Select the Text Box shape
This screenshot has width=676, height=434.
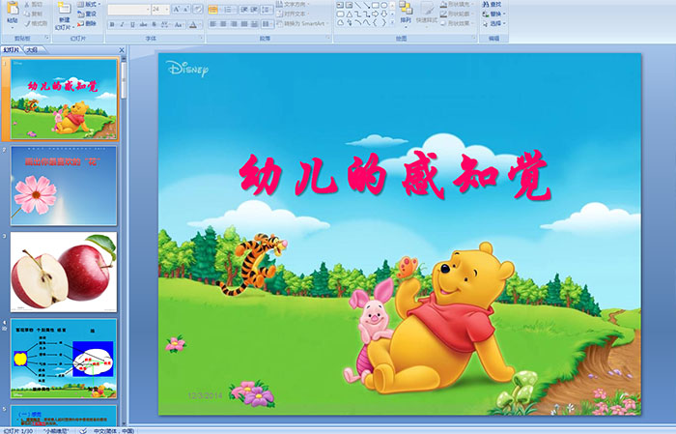[340, 5]
